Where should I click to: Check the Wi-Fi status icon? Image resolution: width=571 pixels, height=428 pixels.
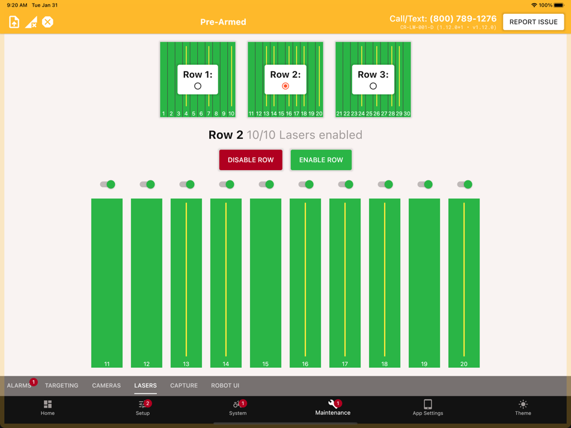point(534,5)
